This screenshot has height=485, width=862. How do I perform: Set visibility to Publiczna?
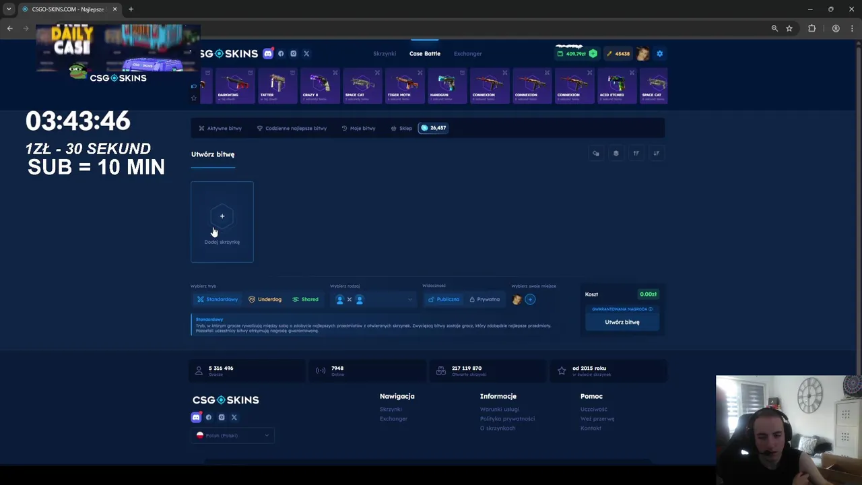(444, 299)
